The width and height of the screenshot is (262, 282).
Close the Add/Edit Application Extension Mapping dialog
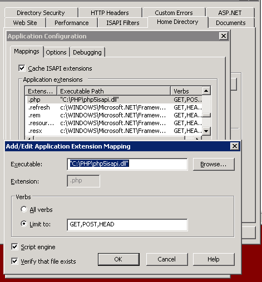pyautogui.click(x=235, y=146)
